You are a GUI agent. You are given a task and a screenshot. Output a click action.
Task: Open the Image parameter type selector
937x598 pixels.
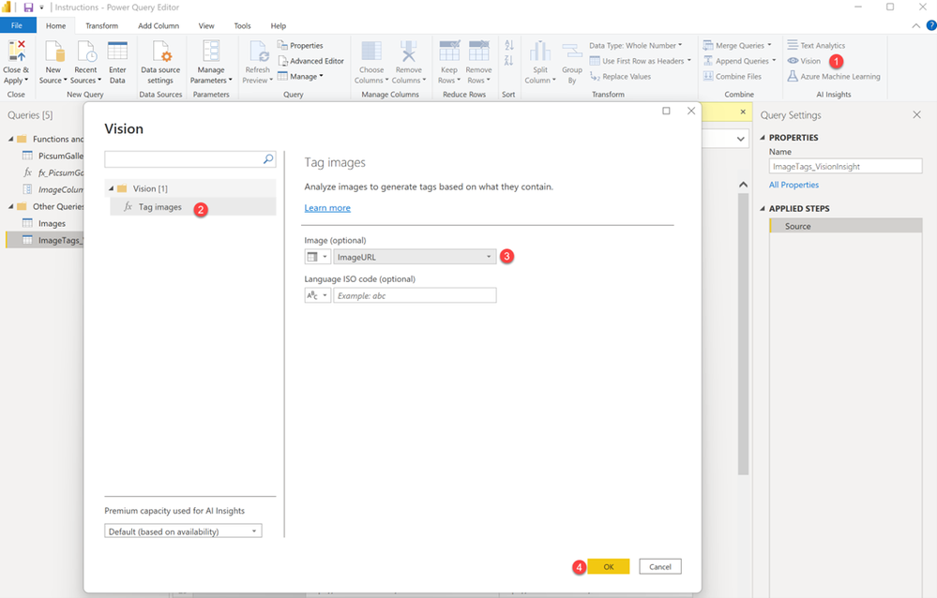pos(317,257)
